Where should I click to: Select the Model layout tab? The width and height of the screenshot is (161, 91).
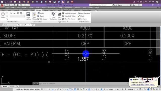click(x=5, y=86)
